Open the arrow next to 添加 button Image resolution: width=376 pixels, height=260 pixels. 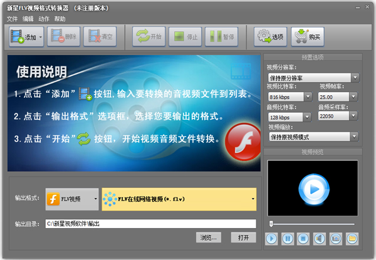(x=41, y=37)
